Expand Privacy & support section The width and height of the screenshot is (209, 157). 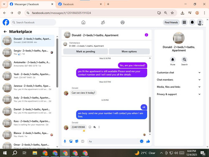pyautogui.click(x=179, y=94)
